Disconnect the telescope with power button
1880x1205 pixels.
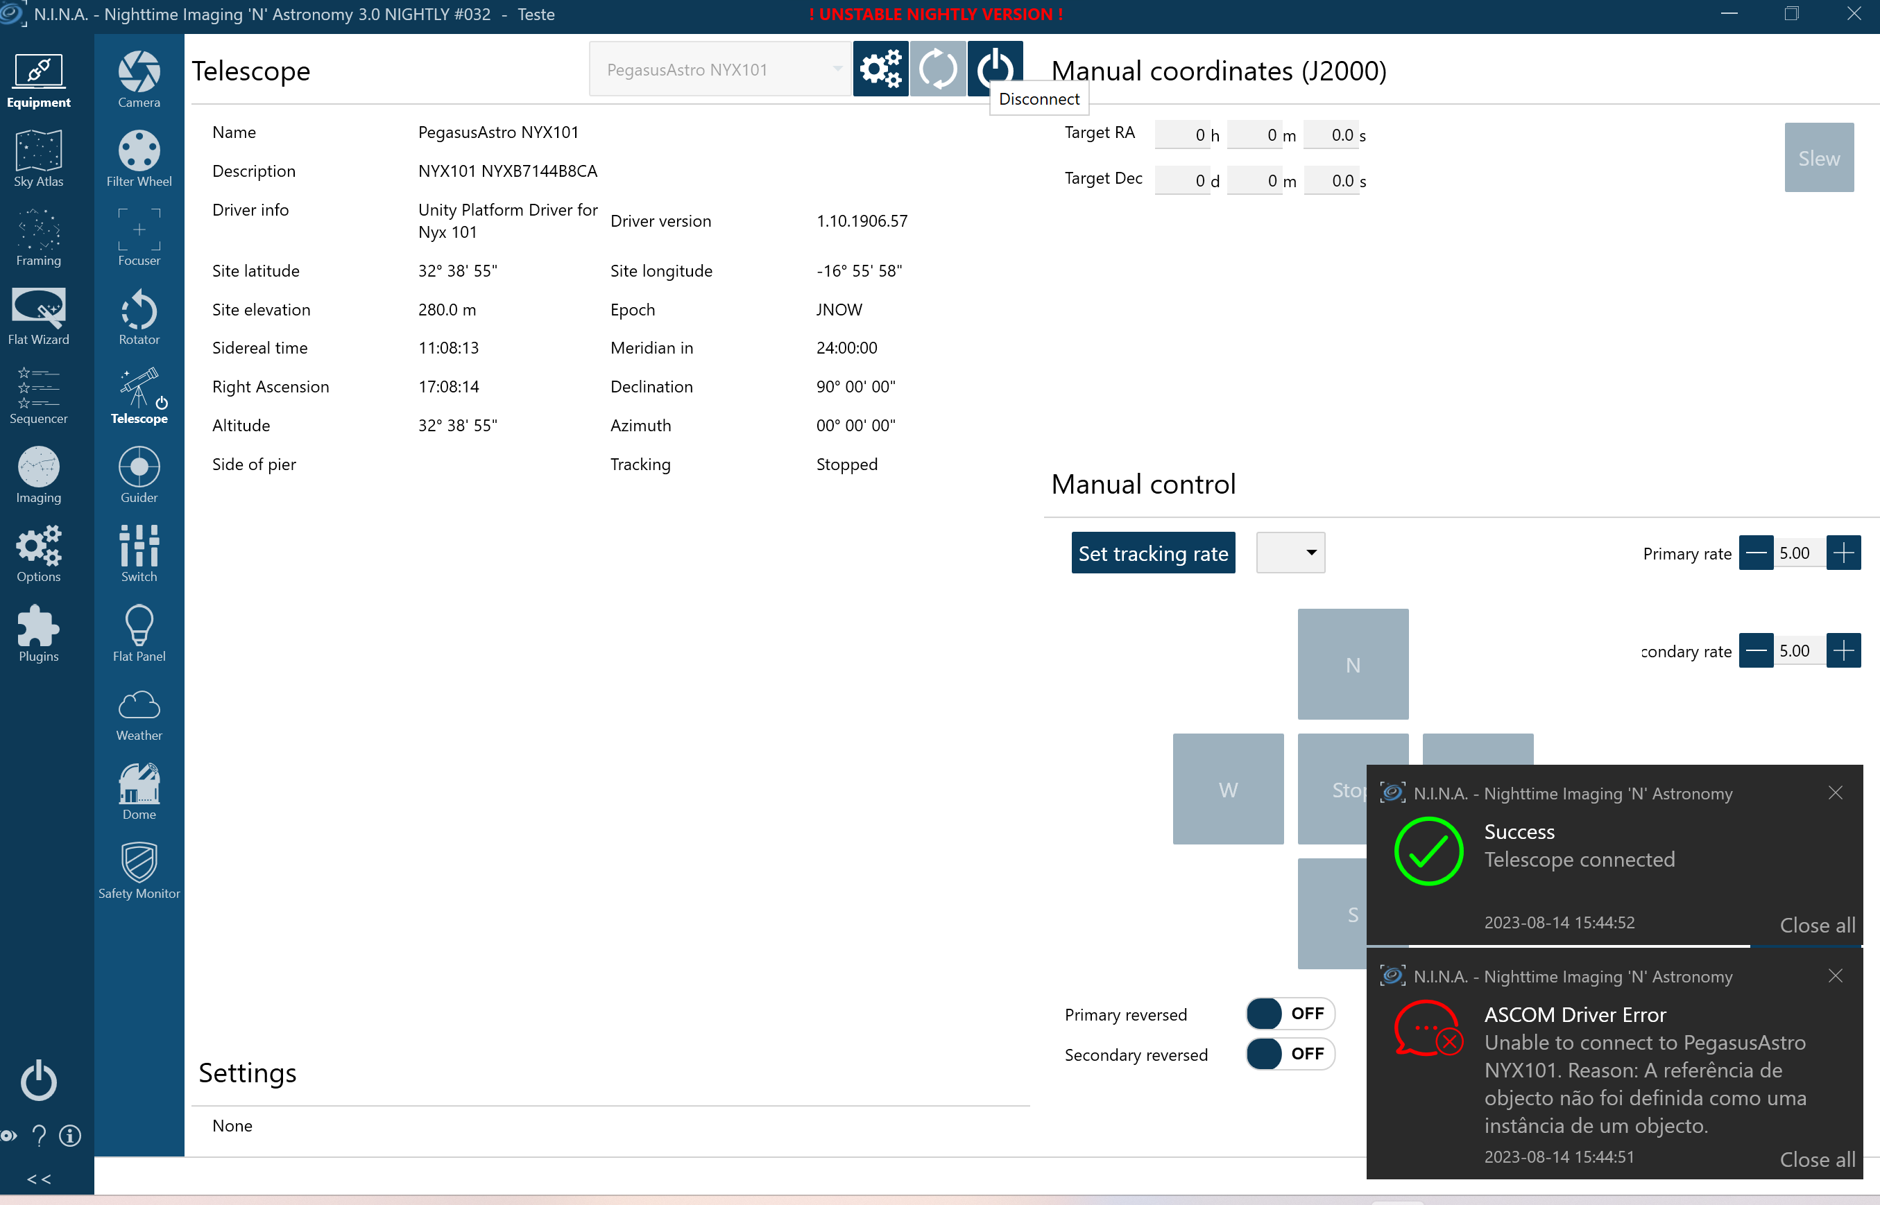995,69
